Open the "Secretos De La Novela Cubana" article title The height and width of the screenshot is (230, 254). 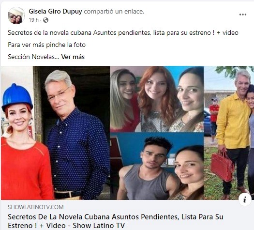coord(116,221)
